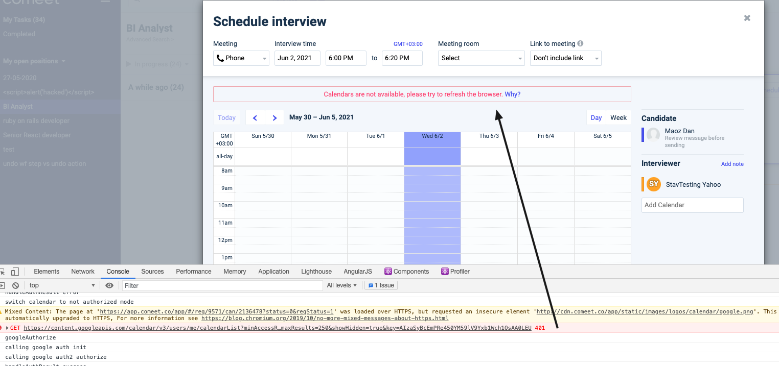Open the Network devtools tab
Image resolution: width=779 pixels, height=366 pixels.
(x=83, y=272)
